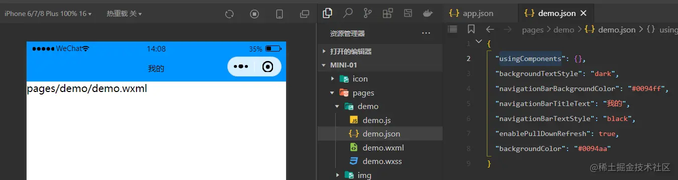Tap the mini program capsule menu dots
This screenshot has height=180, width=678.
241,66
